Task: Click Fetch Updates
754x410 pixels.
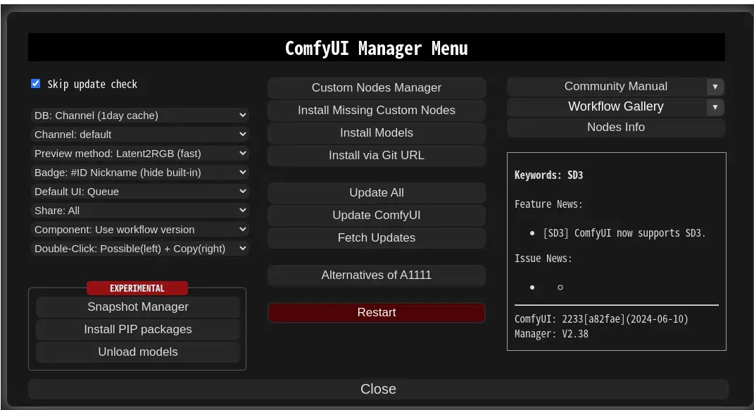Action: (x=377, y=238)
